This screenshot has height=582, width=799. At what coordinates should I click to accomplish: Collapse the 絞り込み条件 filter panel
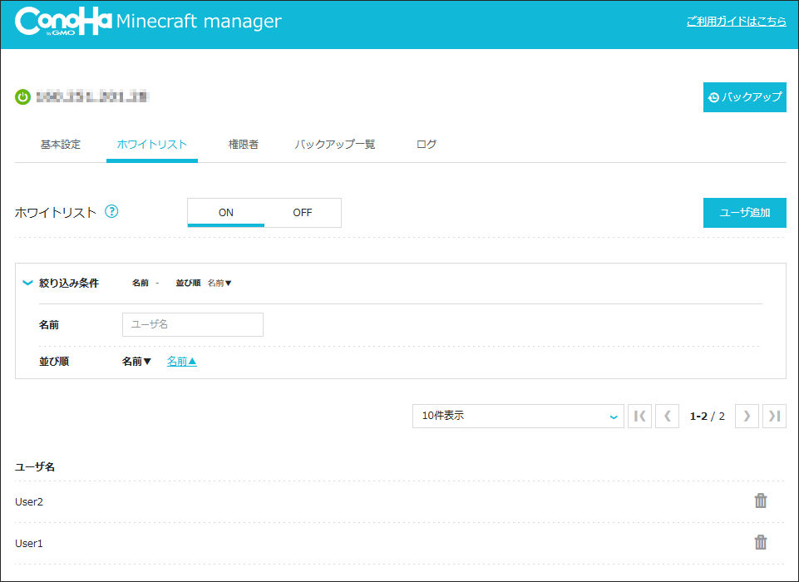click(x=27, y=283)
